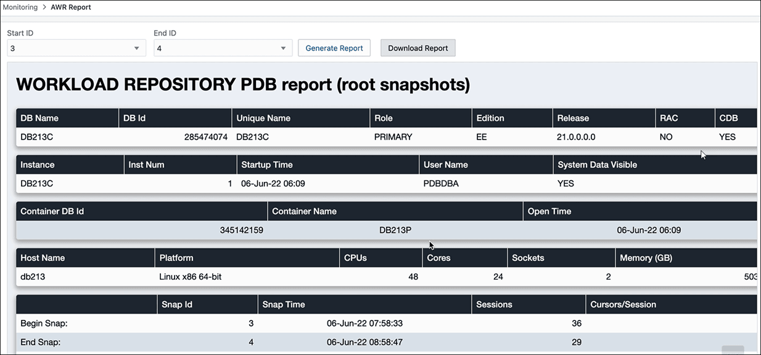Click the Generate Report button
Screen dimensions: 761x355
point(334,48)
